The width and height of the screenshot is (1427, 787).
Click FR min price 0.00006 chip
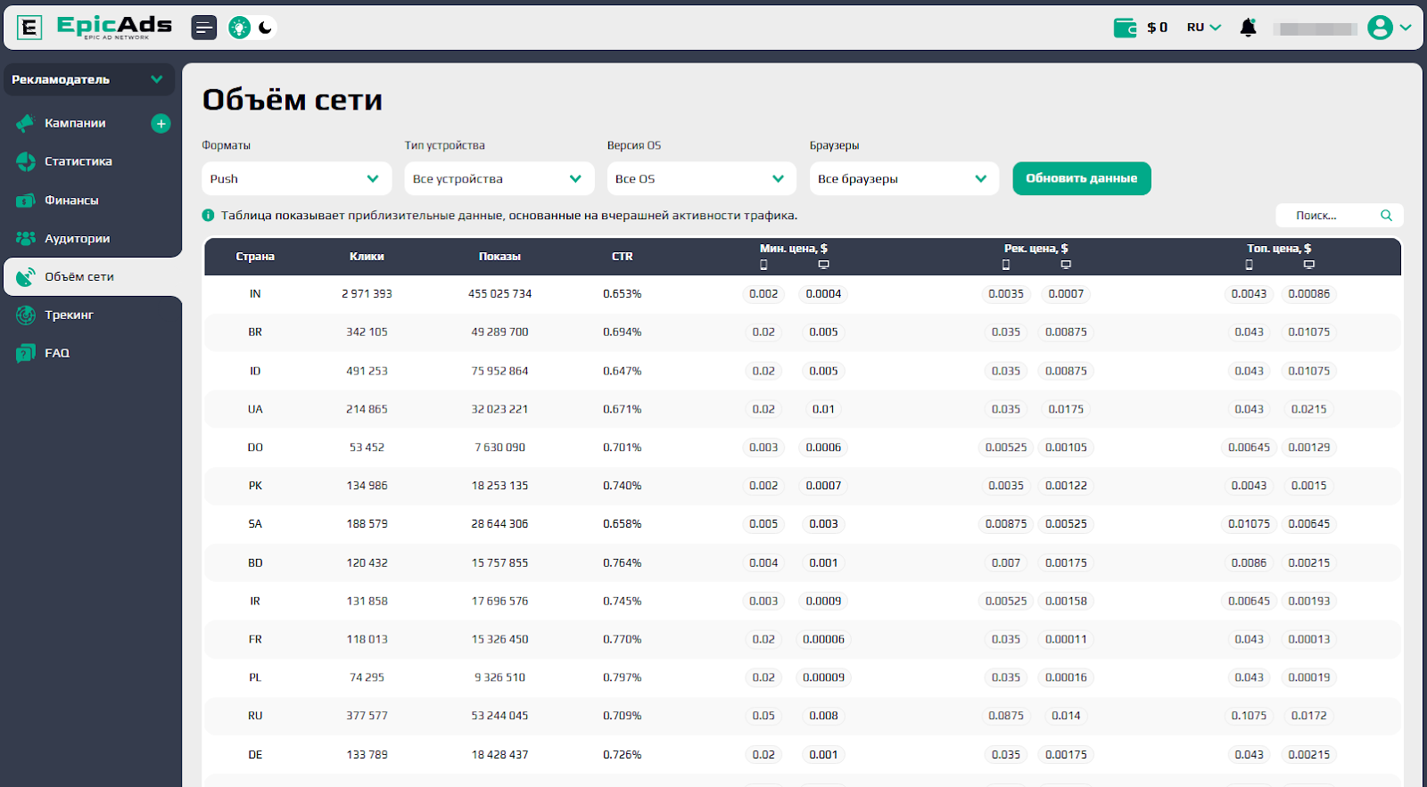click(x=823, y=639)
